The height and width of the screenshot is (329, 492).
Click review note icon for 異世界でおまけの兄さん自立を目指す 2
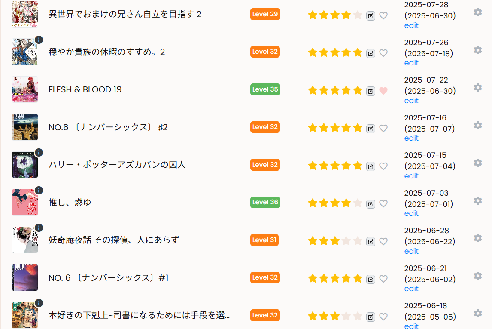point(371,16)
